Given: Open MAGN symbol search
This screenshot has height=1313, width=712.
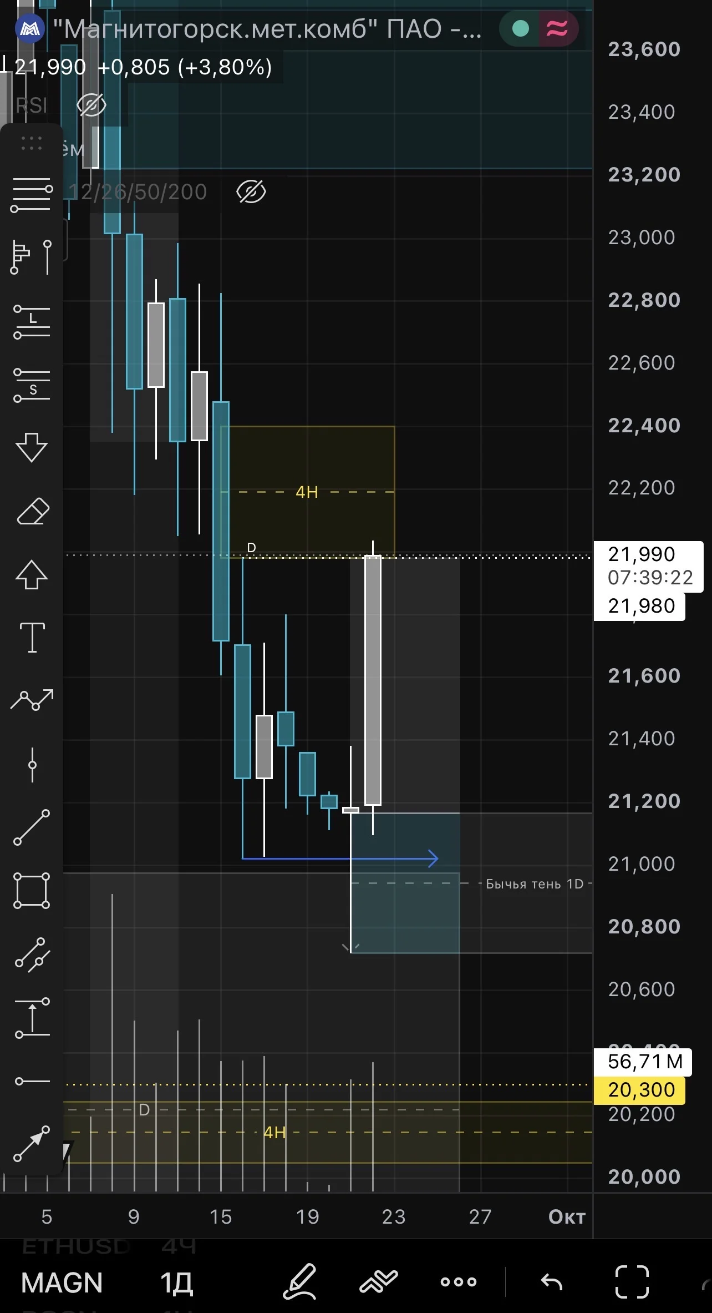Looking at the screenshot, I should [62, 1283].
